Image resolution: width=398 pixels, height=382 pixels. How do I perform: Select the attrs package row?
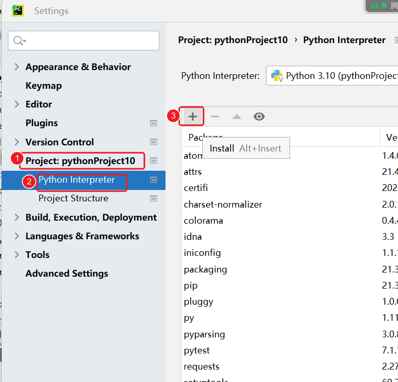290,172
